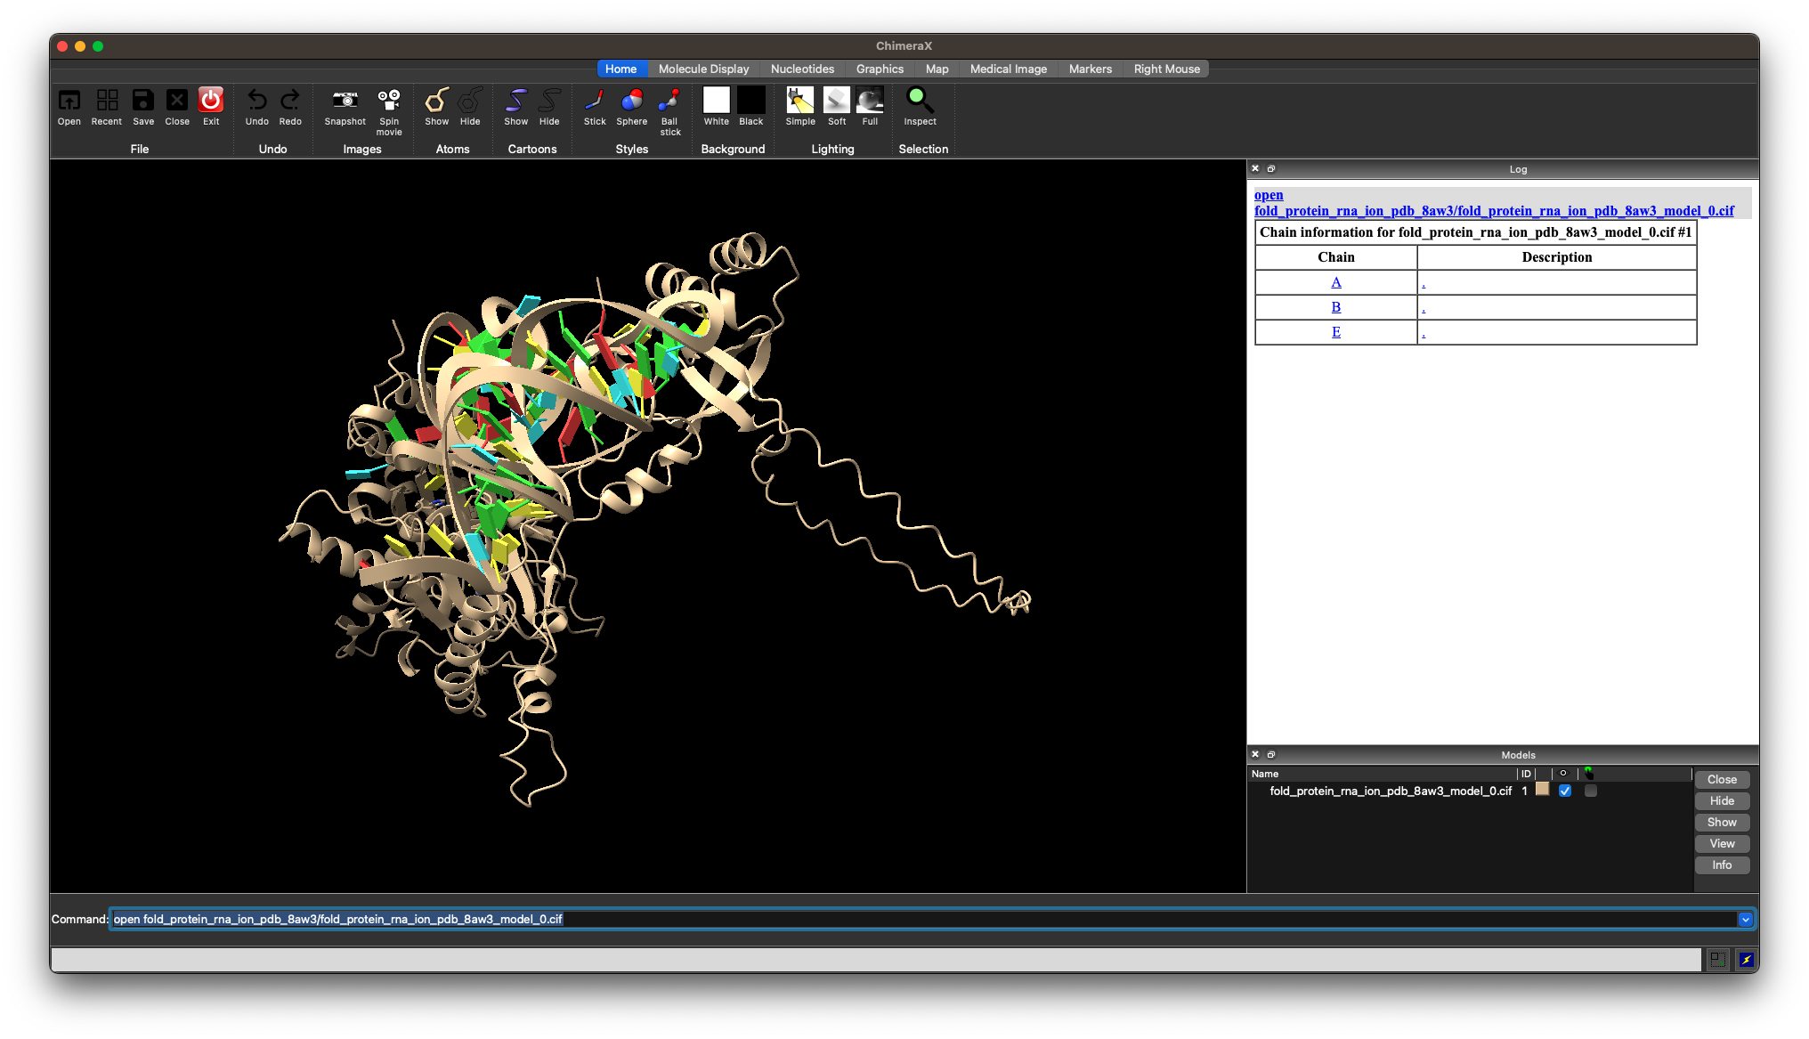The height and width of the screenshot is (1039, 1809).
Task: Click the Snapshot camera icon
Action: coord(345,101)
